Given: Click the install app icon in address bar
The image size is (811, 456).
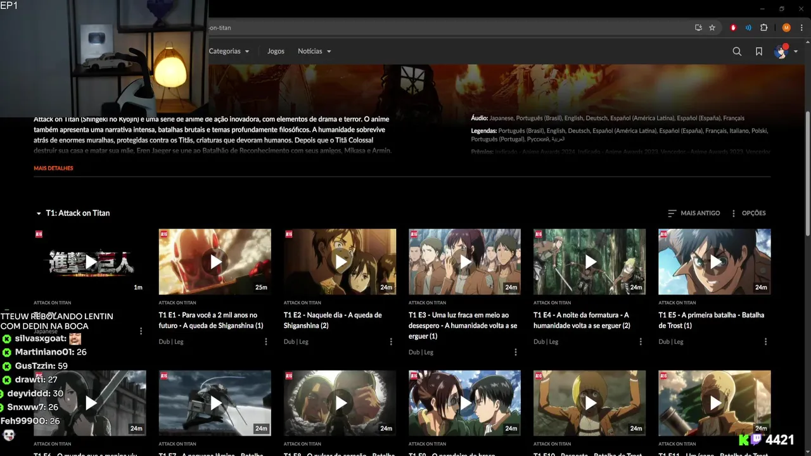Looking at the screenshot, I should [x=698, y=28].
